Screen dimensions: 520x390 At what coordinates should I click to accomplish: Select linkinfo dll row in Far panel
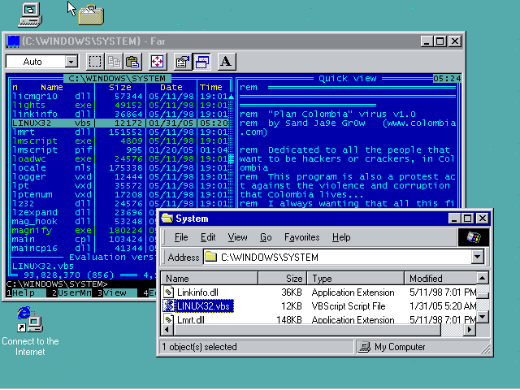[x=120, y=114]
